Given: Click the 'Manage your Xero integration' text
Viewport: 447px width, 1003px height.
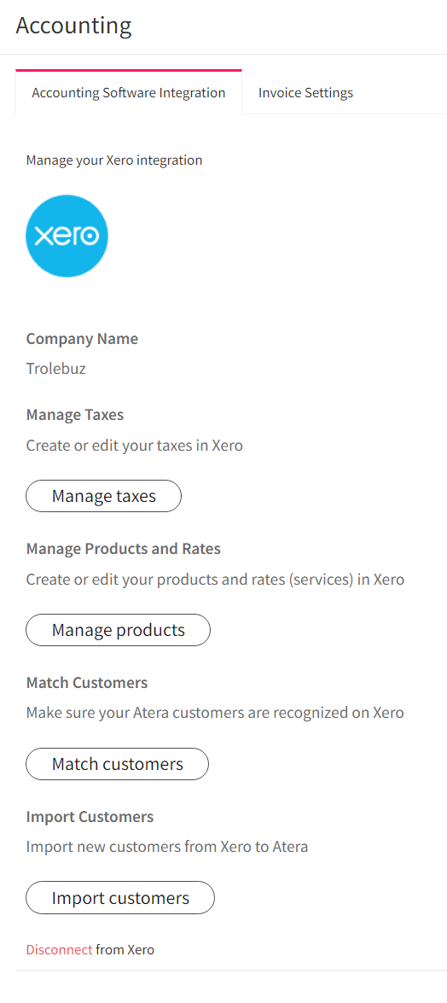Looking at the screenshot, I should pos(114,160).
